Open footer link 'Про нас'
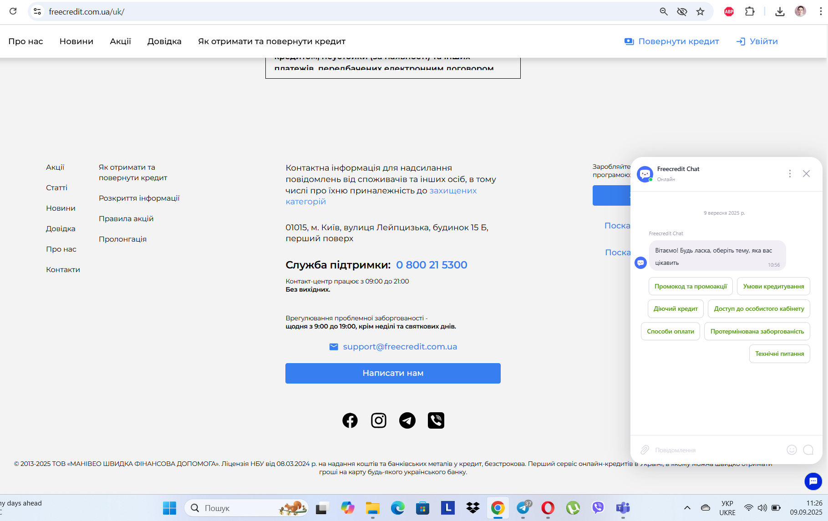 click(x=61, y=249)
